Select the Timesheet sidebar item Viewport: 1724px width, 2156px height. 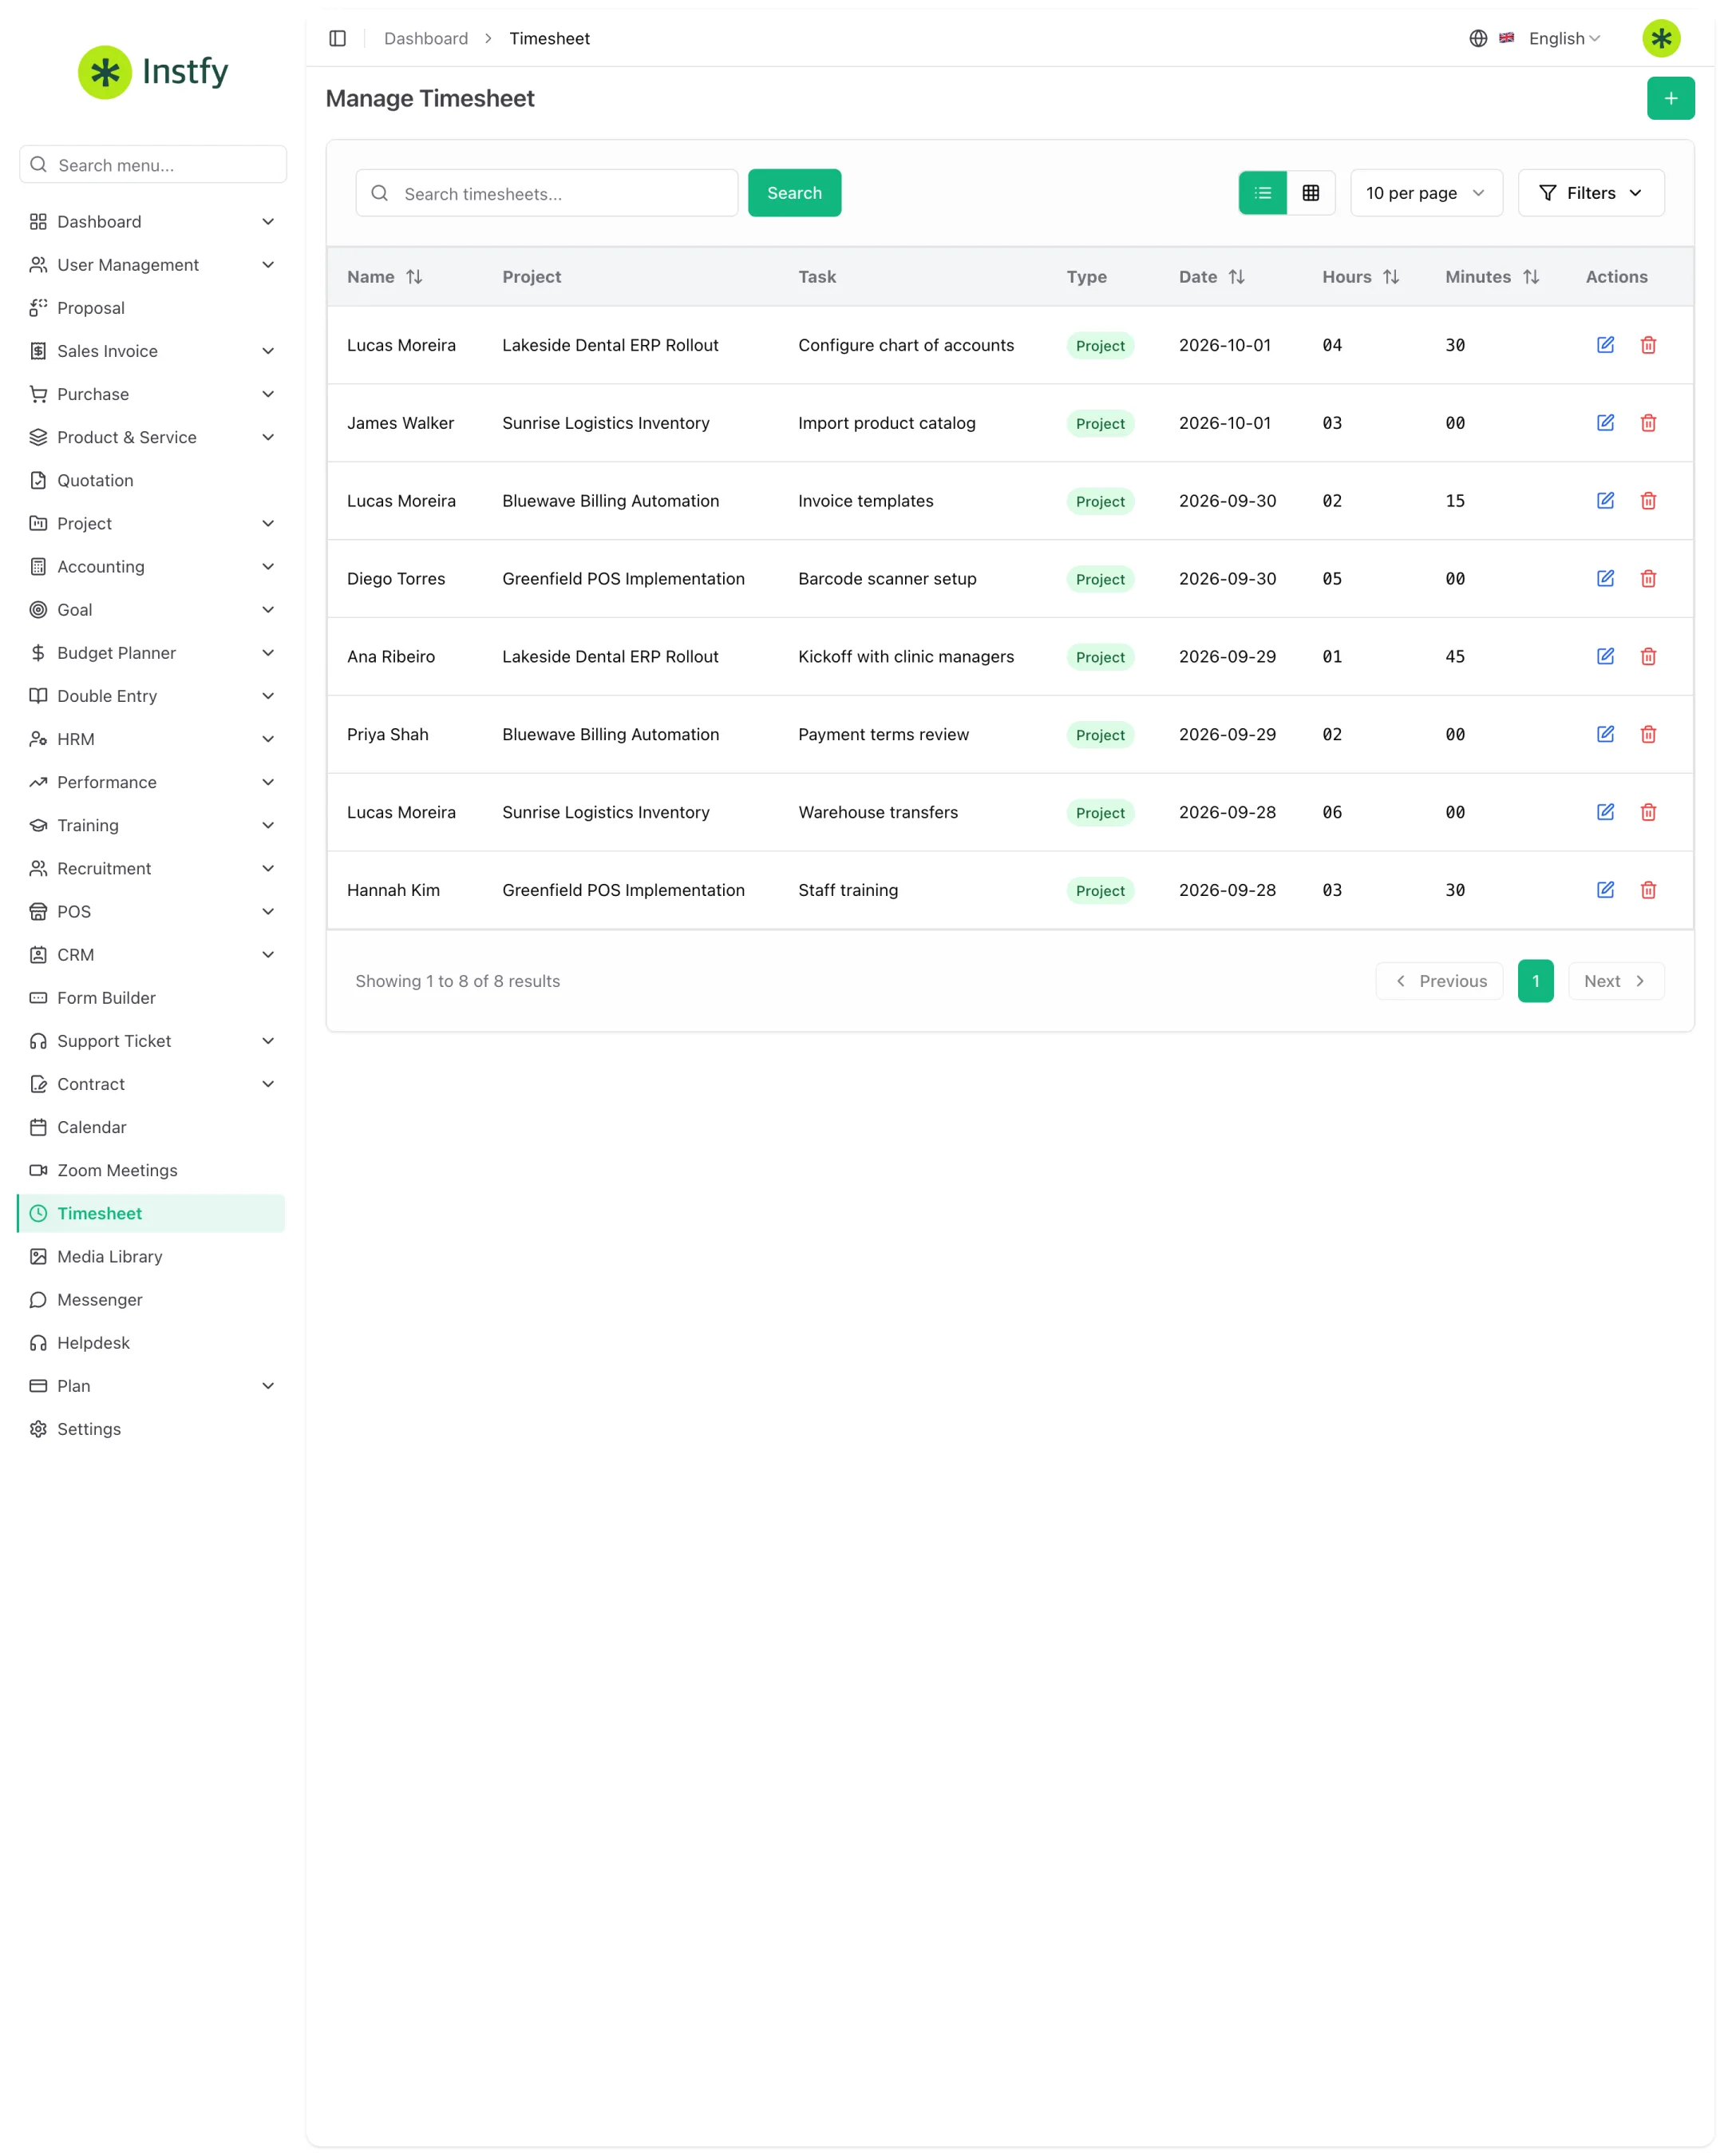click(152, 1213)
